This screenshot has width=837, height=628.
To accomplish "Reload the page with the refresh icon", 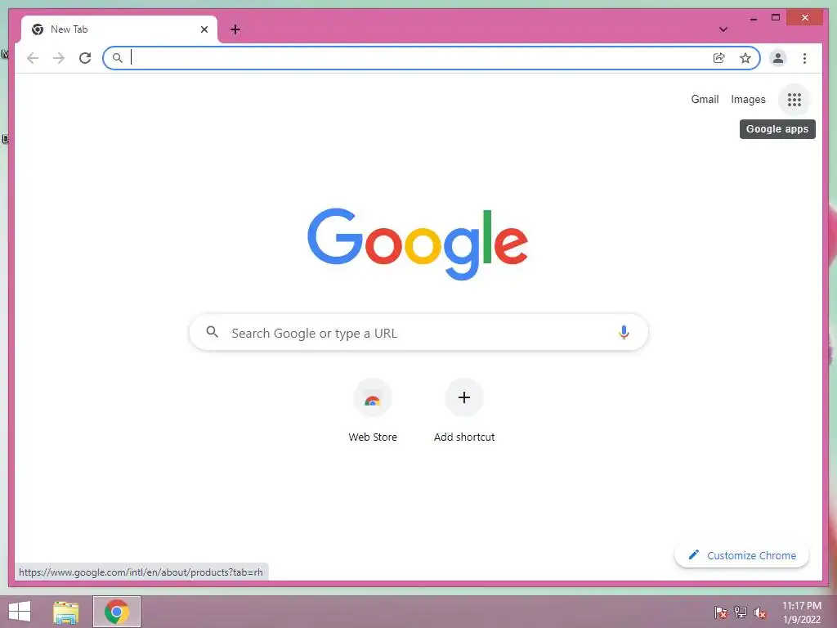I will tap(85, 58).
